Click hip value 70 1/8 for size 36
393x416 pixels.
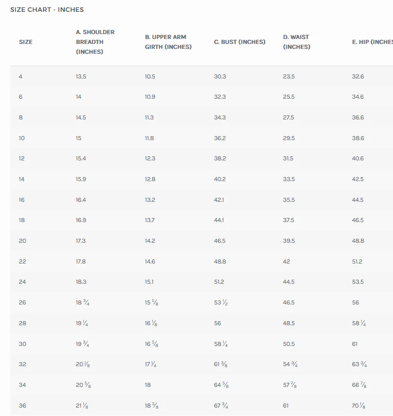(358, 406)
